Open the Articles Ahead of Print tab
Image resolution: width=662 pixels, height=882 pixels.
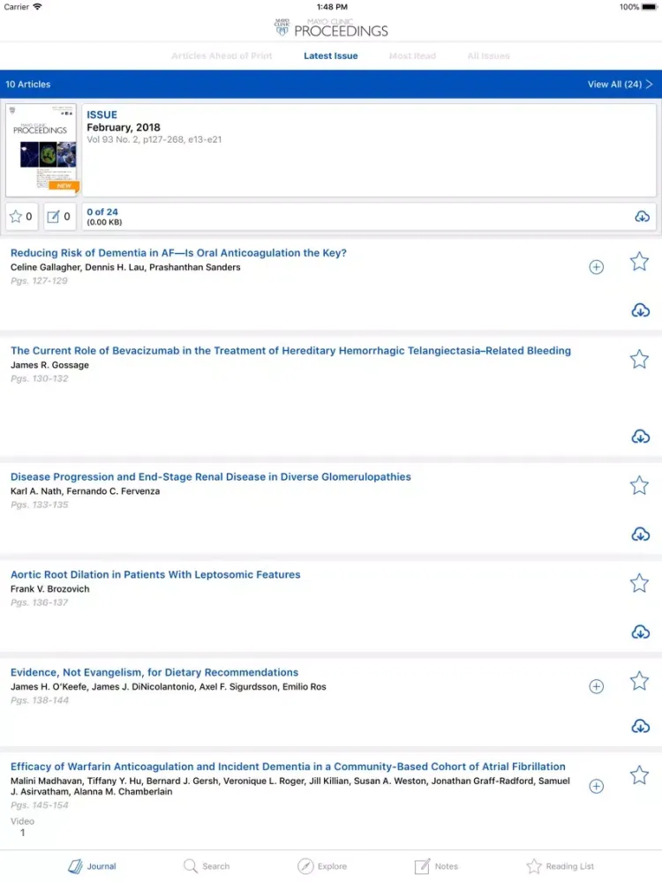(222, 56)
